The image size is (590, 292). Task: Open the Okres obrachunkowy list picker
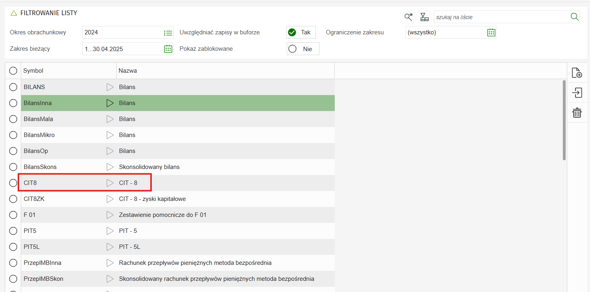tap(168, 33)
